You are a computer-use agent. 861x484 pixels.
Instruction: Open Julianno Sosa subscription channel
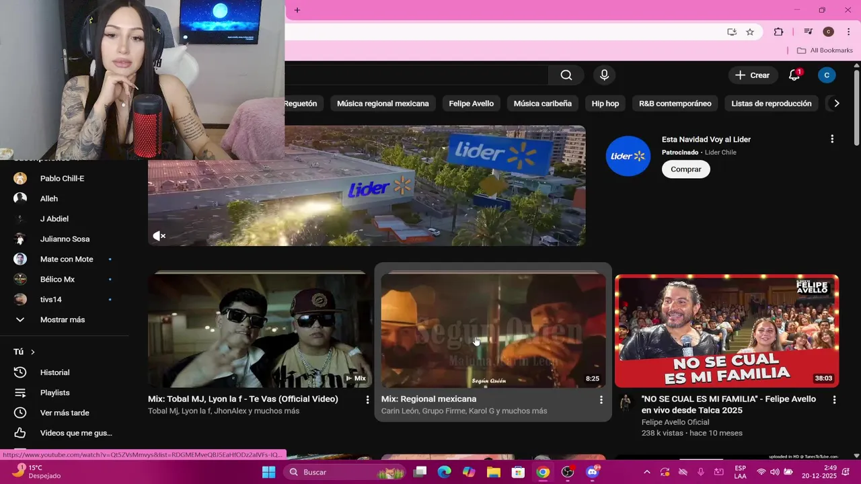point(65,239)
